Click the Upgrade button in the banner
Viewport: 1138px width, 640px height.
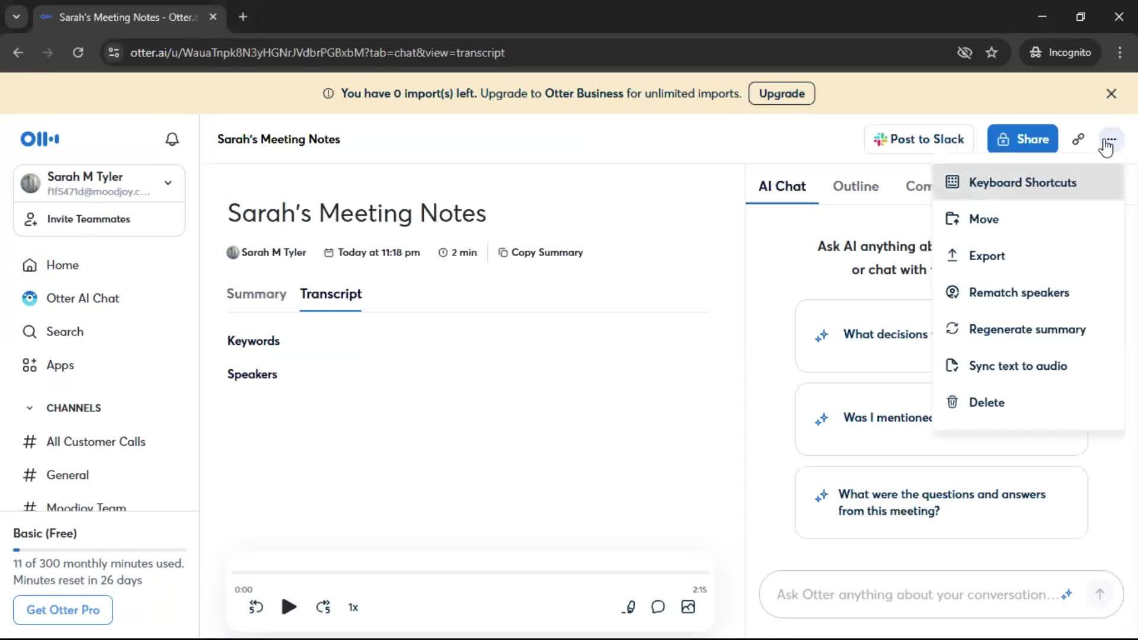(x=781, y=94)
